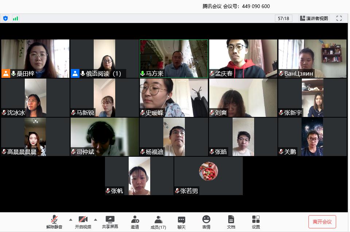Select the video tile labeled 马方来
This screenshot has width=350, height=232.
point(174,58)
